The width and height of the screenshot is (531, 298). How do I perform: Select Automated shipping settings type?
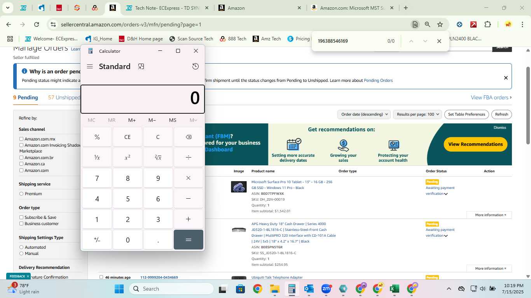(21, 247)
